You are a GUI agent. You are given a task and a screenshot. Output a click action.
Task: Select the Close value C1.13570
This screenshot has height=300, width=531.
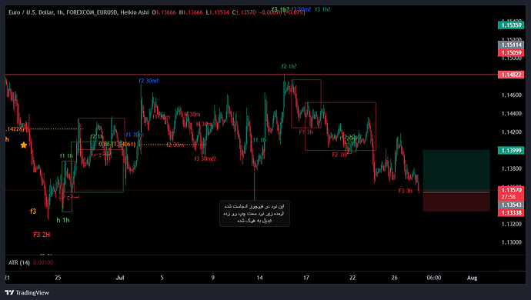pos(244,12)
